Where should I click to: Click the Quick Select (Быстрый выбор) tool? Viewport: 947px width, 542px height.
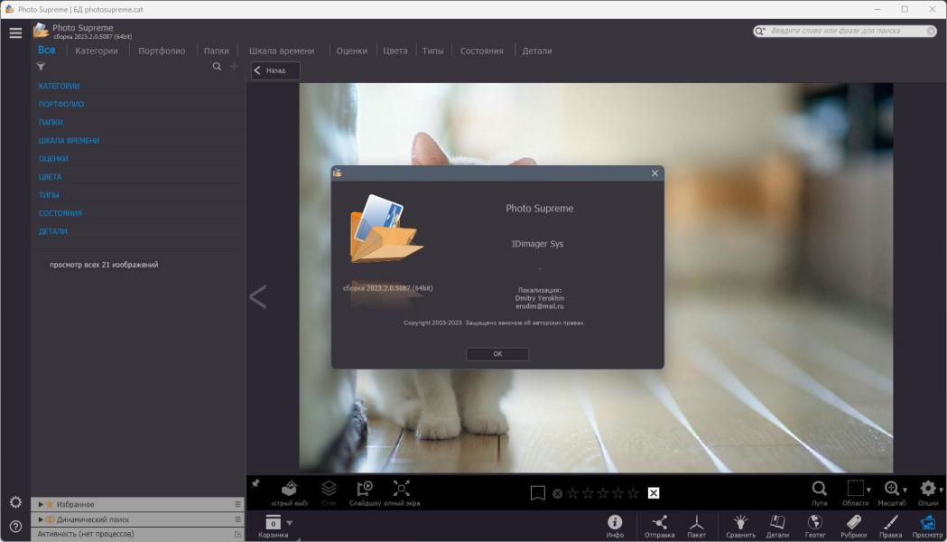pyautogui.click(x=289, y=492)
